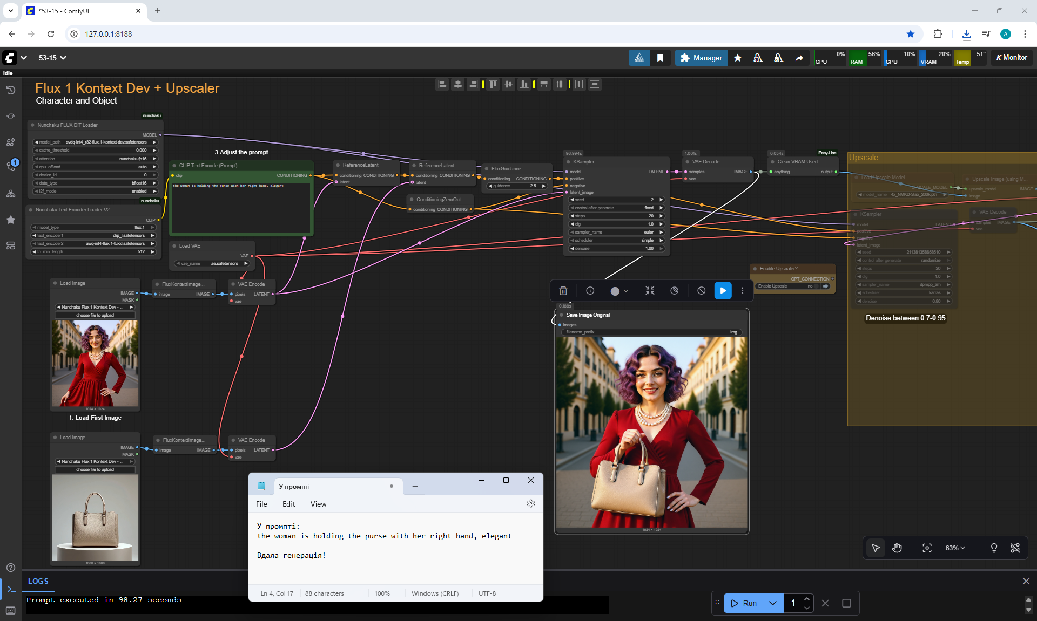Click the Manager button
Screen dimensions: 1037x621
coord(701,58)
